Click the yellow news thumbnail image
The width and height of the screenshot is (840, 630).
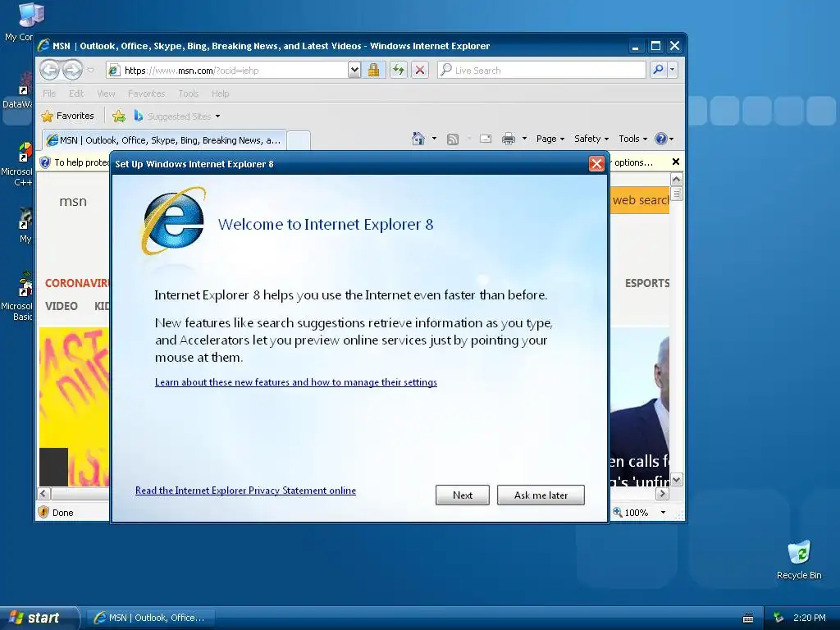[x=74, y=407]
